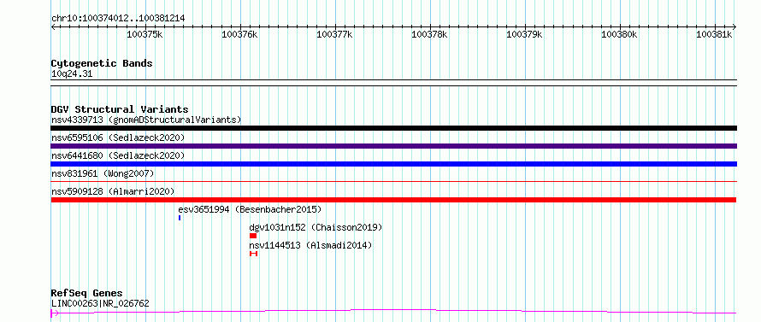Viewport: 761px width, 322px height.
Task: Open the nsv6441680 (Sedlazeck2020) label
Action: 118,155
